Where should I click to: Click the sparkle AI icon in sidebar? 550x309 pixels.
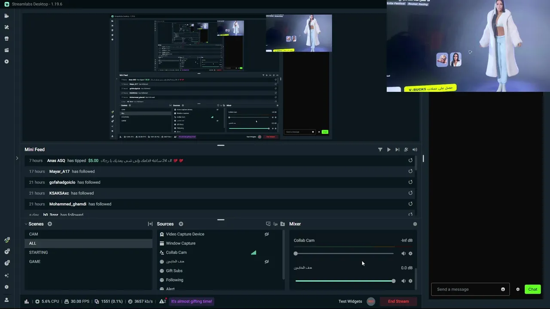pyautogui.click(x=6, y=276)
